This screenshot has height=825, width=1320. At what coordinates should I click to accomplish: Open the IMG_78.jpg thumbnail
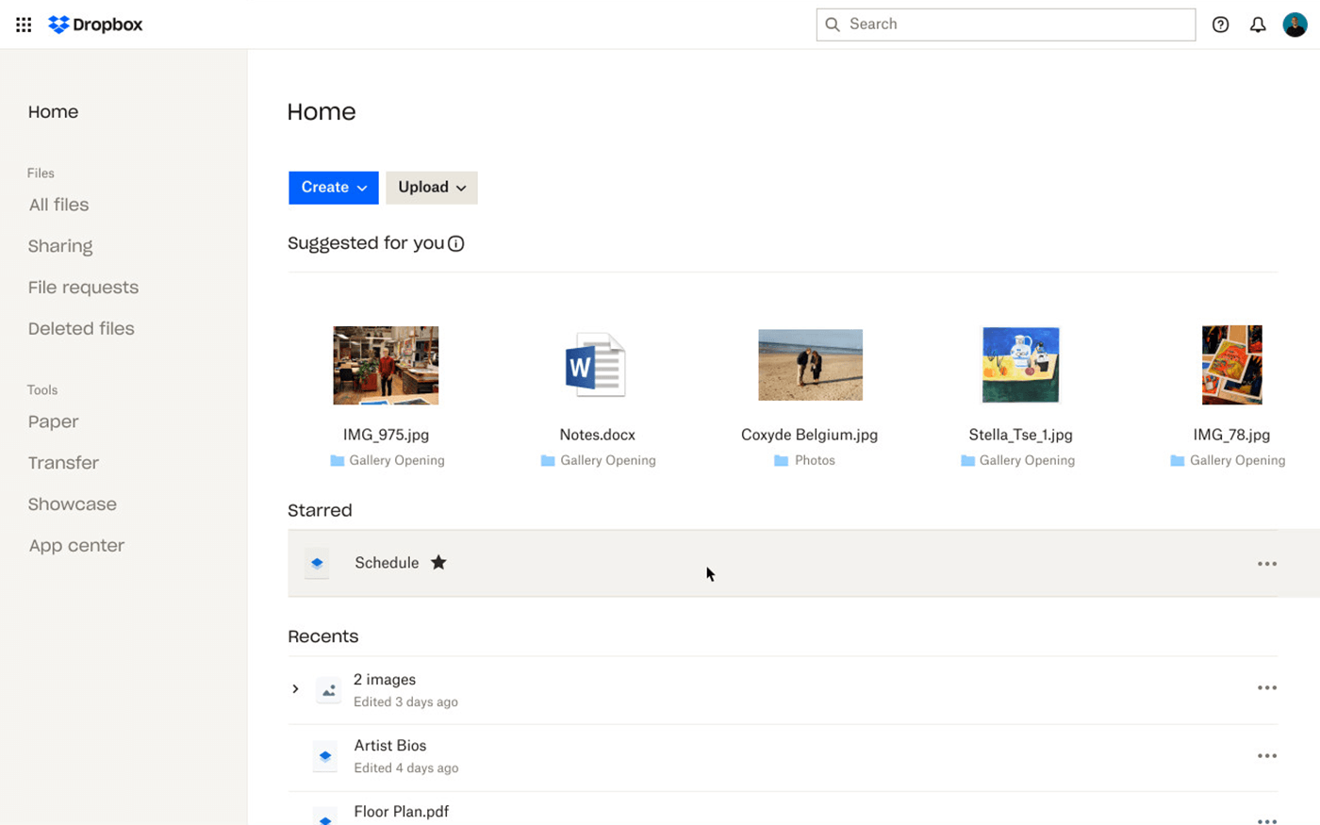tap(1231, 365)
